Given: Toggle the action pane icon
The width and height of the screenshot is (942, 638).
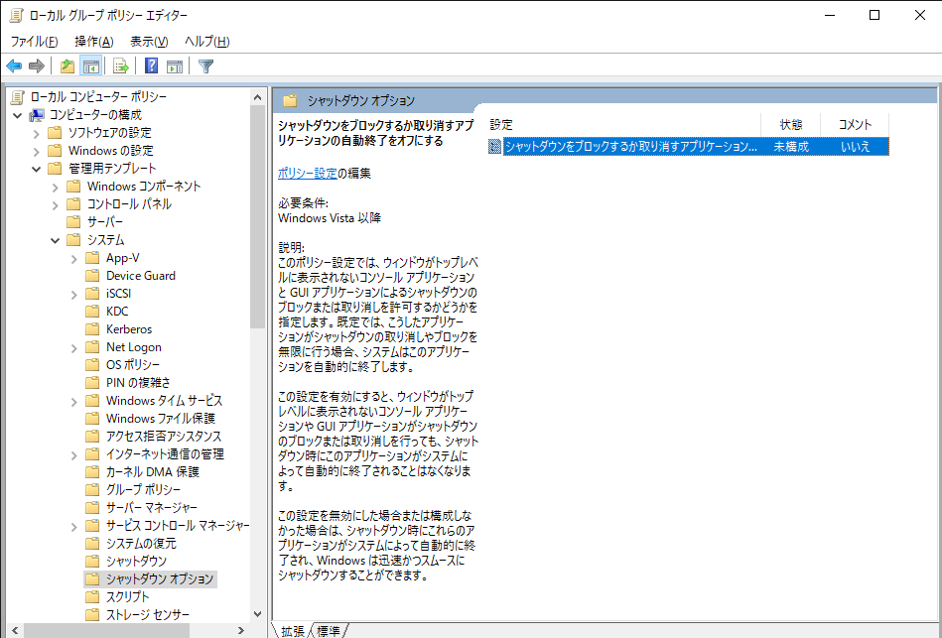Looking at the screenshot, I should 173,65.
